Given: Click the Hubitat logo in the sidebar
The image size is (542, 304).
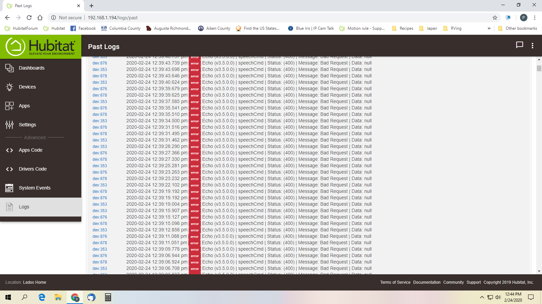Looking at the screenshot, I should click(x=41, y=47).
